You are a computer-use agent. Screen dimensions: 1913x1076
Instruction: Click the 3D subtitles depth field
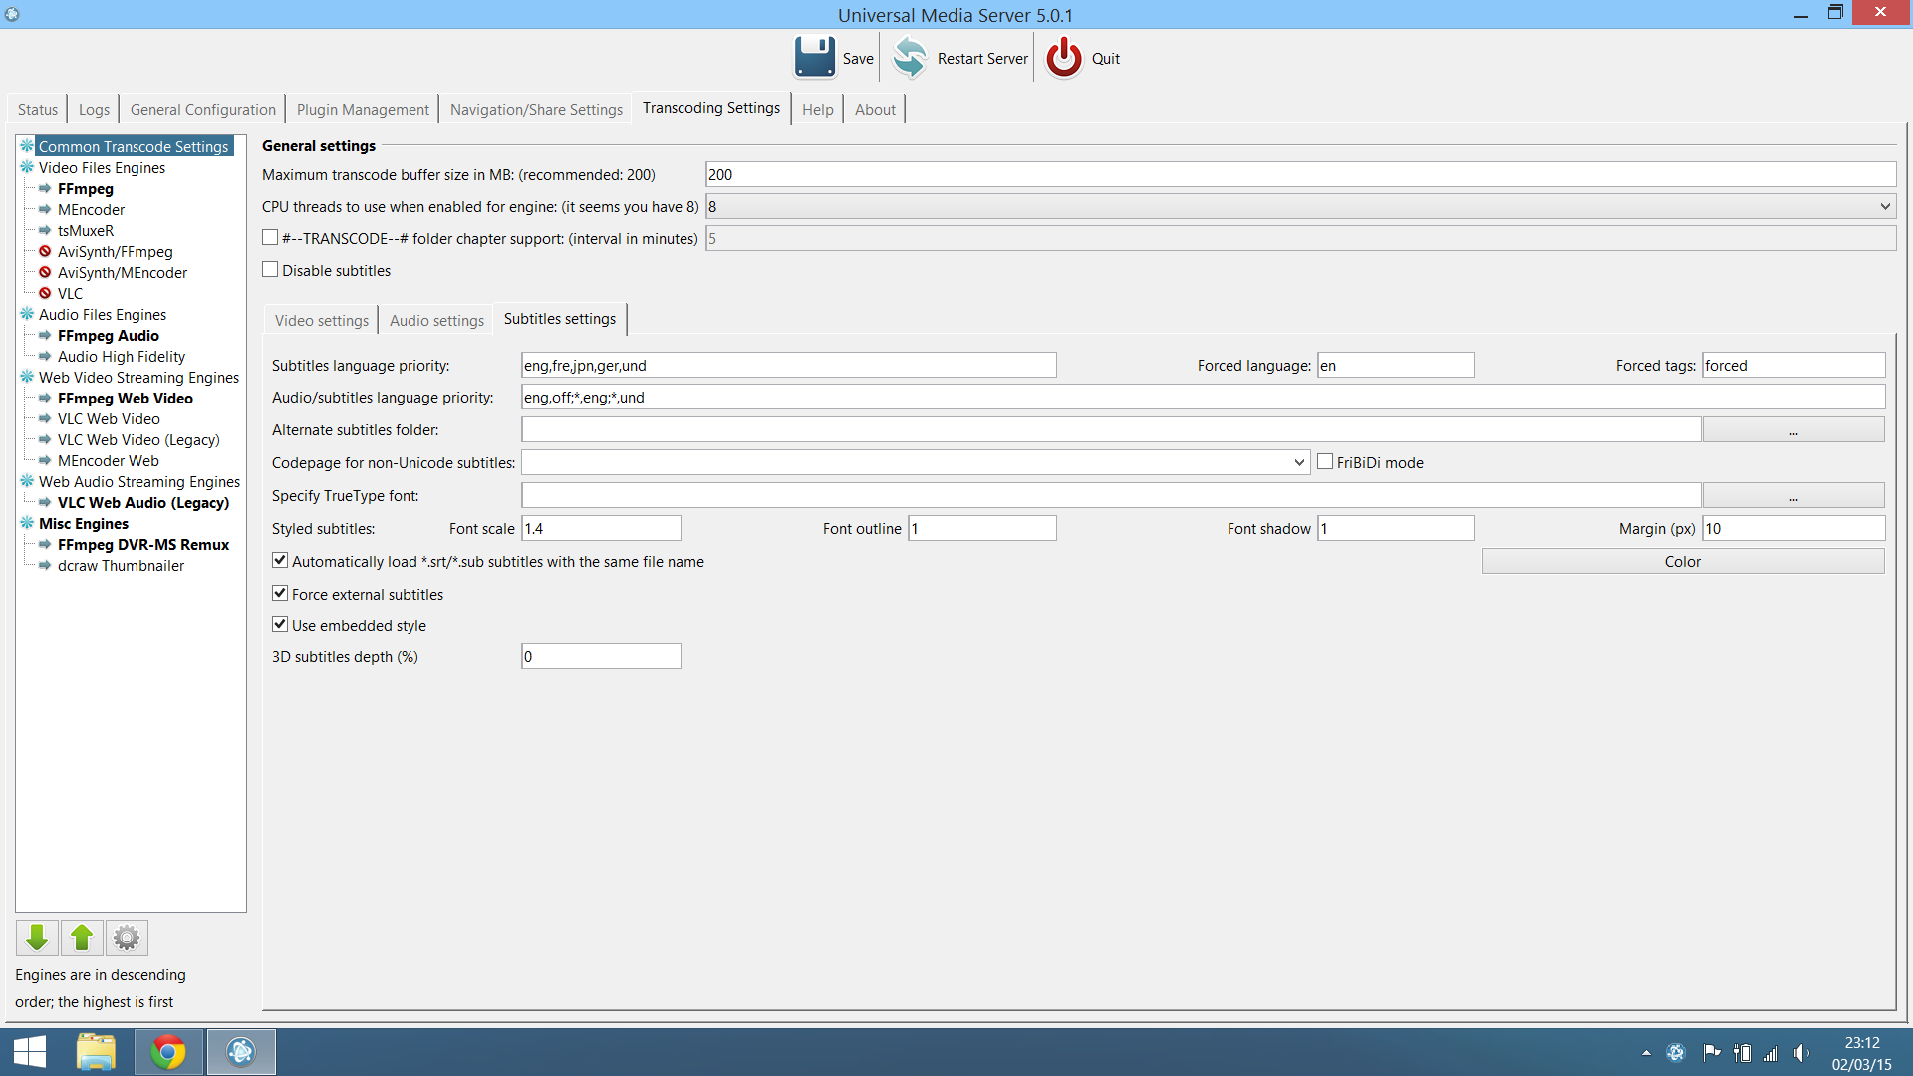tap(602, 656)
